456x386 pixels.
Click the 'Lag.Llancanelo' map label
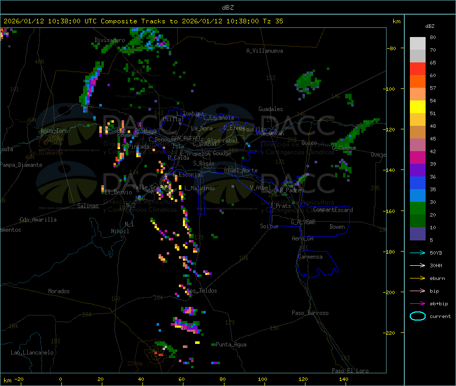pyautogui.click(x=32, y=353)
